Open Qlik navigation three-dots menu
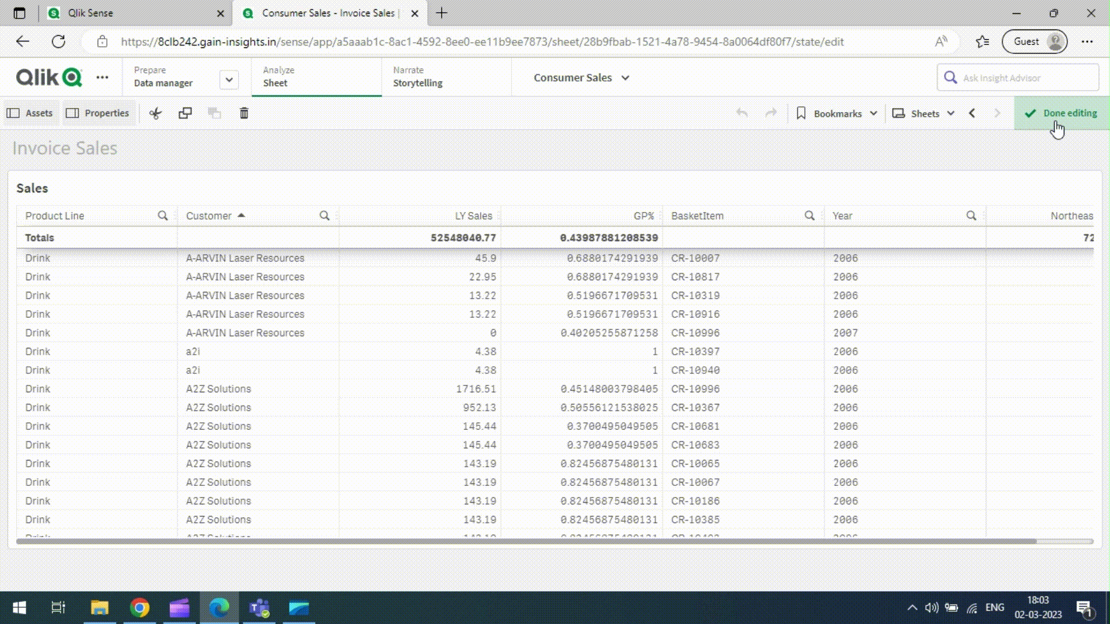 tap(102, 77)
